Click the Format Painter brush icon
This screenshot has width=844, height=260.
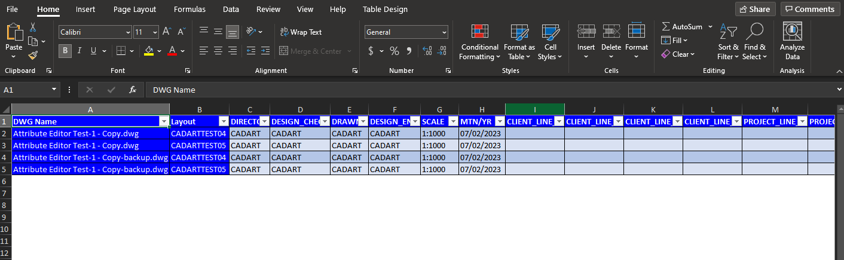tap(33, 56)
